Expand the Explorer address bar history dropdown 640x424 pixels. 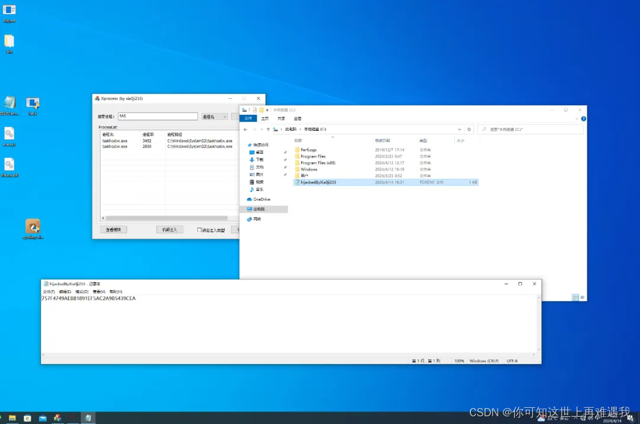click(460, 129)
